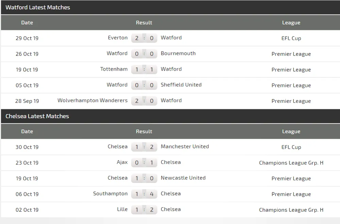Click the Wolverhampton Wanderers team name
340x224 pixels.
click(x=92, y=100)
